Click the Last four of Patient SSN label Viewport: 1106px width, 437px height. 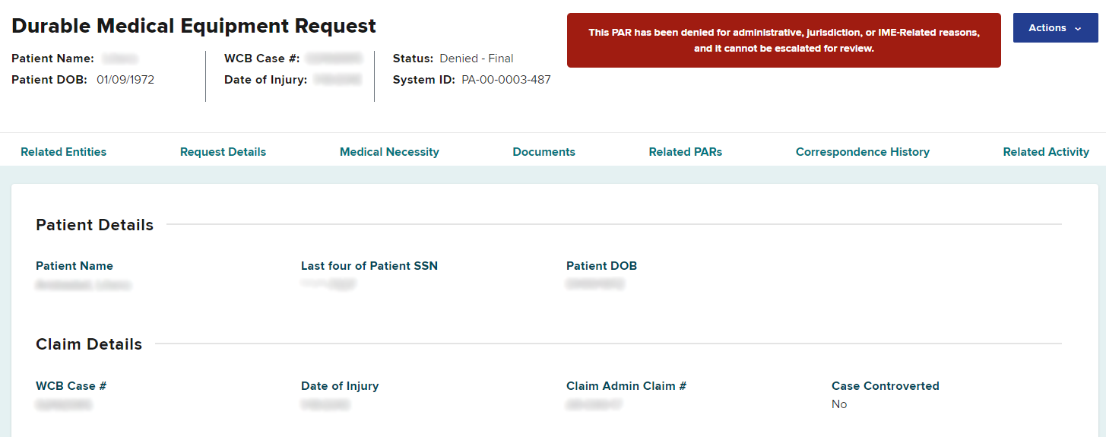[x=369, y=266]
